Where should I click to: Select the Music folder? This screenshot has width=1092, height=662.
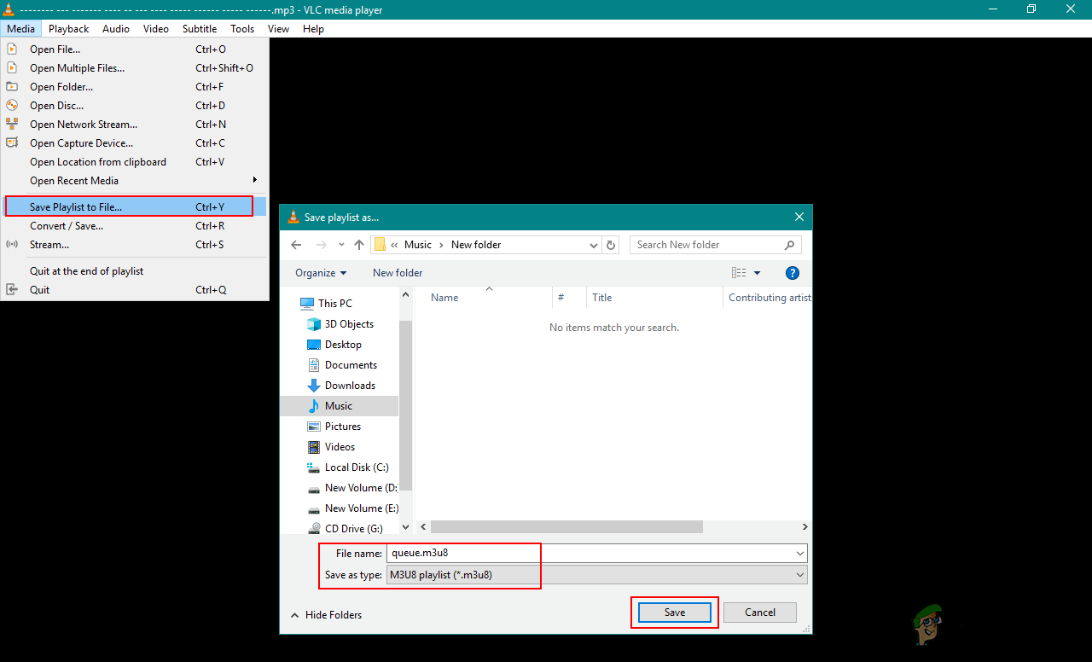pyautogui.click(x=339, y=406)
